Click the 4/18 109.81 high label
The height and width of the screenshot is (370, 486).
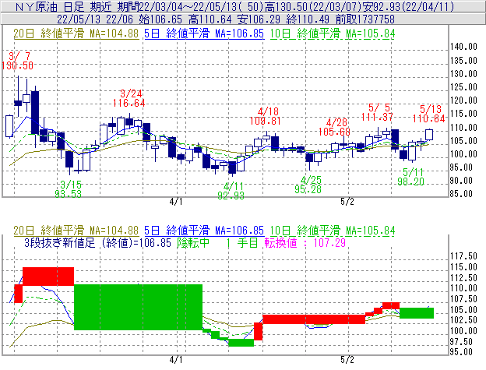coord(266,116)
